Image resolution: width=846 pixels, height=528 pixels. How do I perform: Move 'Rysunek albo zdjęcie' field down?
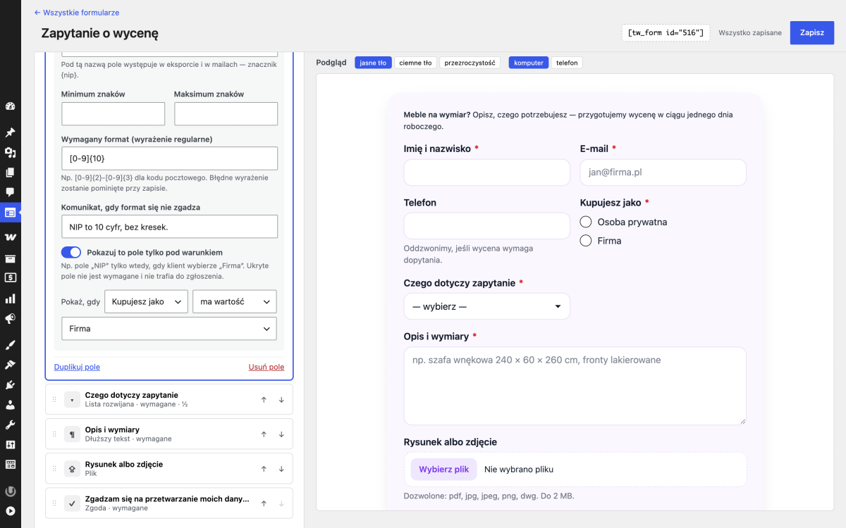click(x=281, y=469)
